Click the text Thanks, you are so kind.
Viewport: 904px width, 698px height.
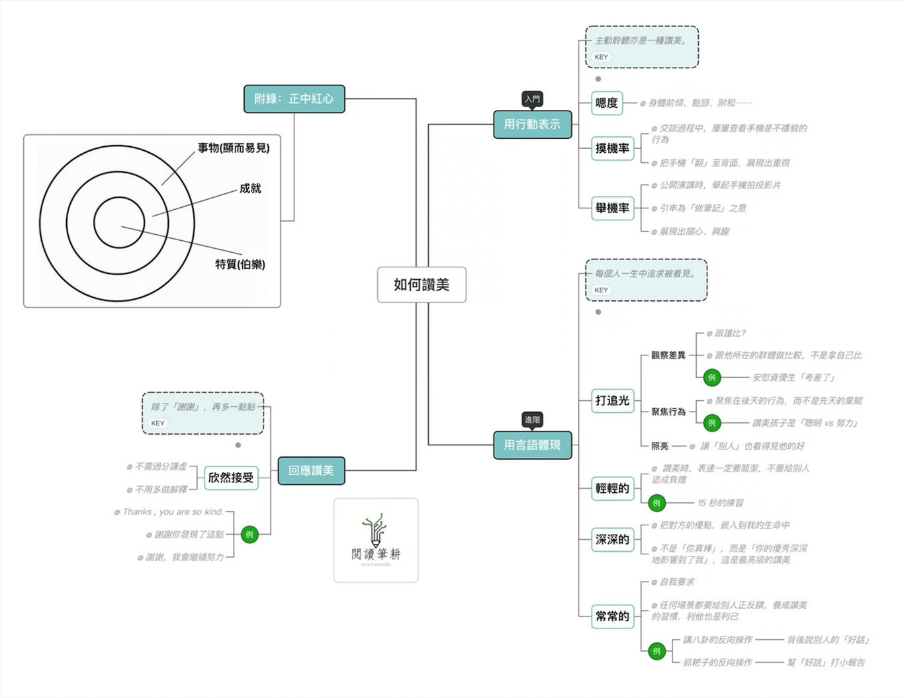(173, 512)
